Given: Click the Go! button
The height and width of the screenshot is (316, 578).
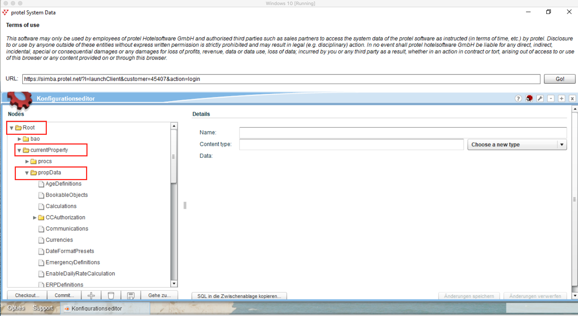Looking at the screenshot, I should pyautogui.click(x=560, y=79).
